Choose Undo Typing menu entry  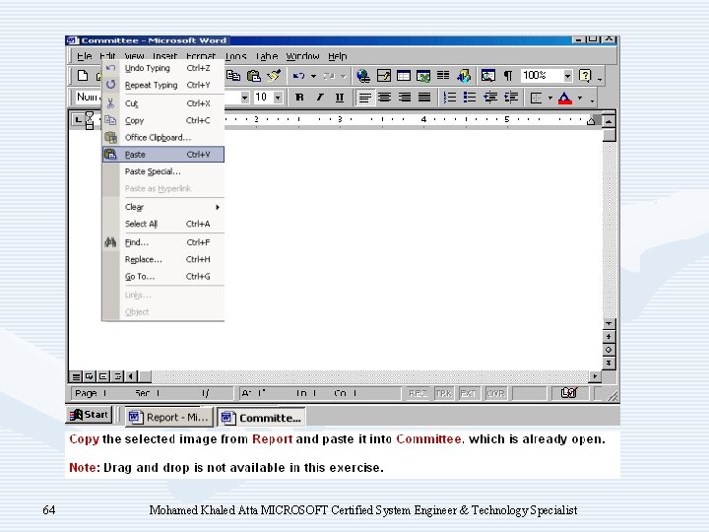click(162, 68)
